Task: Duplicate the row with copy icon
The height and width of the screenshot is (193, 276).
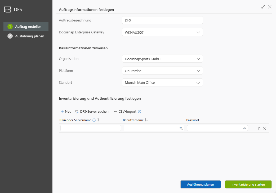Action: 259,128
